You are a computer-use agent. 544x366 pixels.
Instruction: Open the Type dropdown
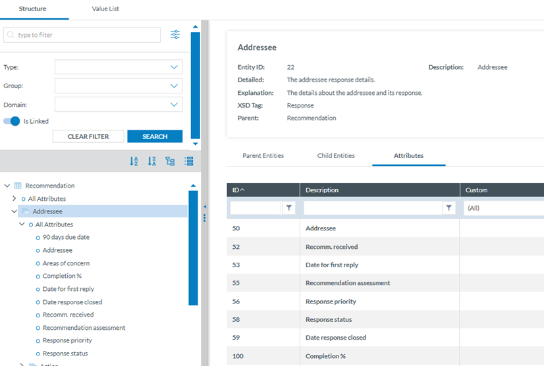[x=119, y=67]
